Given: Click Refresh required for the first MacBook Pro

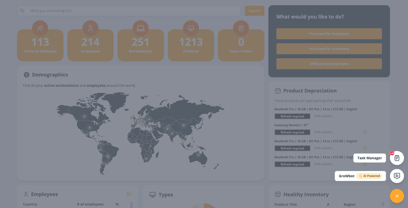Looking at the screenshot, I should point(292,116).
